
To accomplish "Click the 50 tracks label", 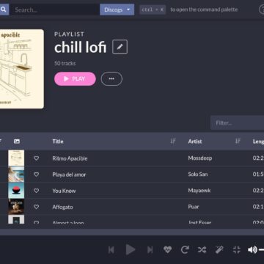I will pos(65,63).
